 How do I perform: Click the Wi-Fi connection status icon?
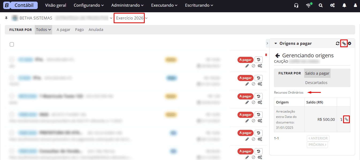click(308, 5)
